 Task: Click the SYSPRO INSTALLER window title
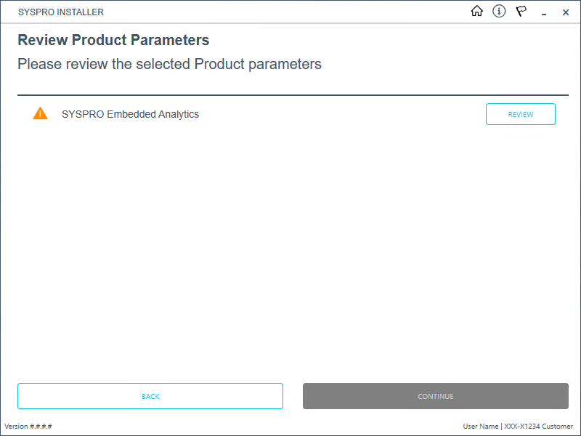pyautogui.click(x=61, y=12)
